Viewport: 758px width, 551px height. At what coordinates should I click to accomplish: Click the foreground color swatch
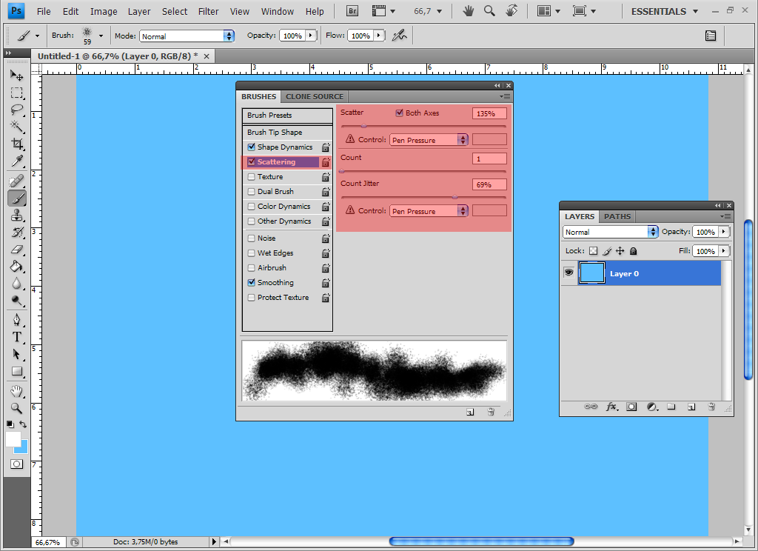tap(13, 438)
